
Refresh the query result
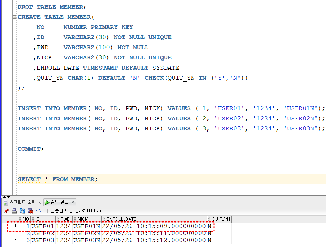pyautogui.click(x=22, y=211)
